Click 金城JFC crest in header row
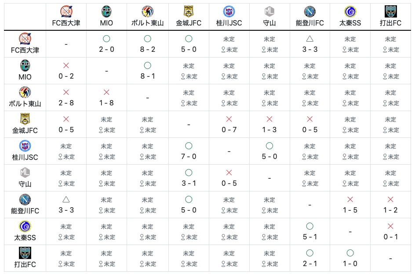 pyautogui.click(x=189, y=11)
